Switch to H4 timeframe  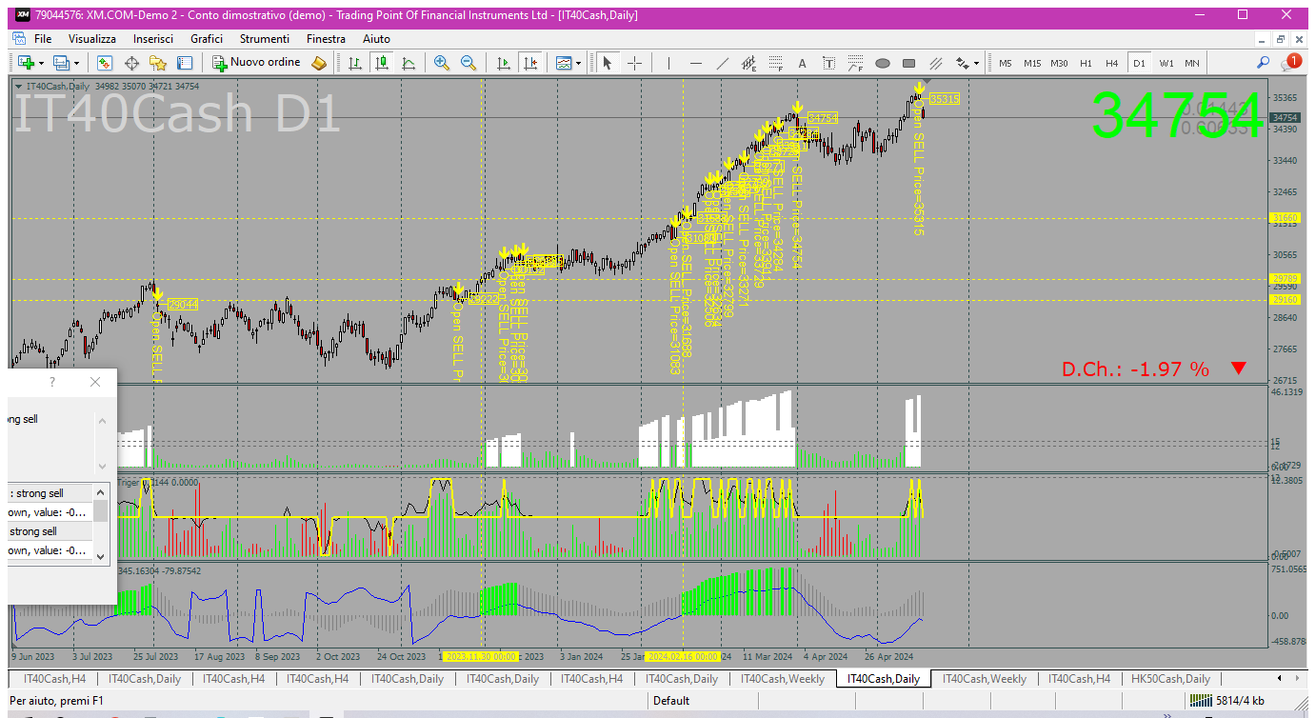click(x=1112, y=63)
